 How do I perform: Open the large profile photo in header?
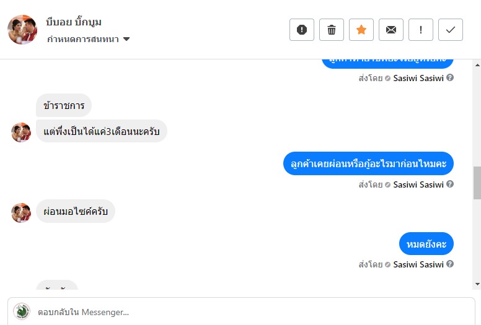tap(22, 30)
